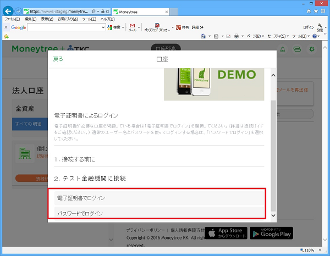This screenshot has width=330, height=256.
Task: Open the ページ(P) command bar menu
Action: pos(255,36)
